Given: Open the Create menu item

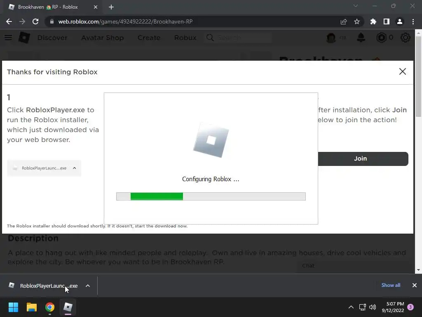Looking at the screenshot, I should click(149, 38).
